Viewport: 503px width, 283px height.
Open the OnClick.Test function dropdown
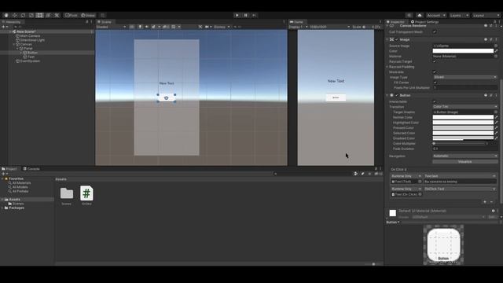click(x=459, y=189)
